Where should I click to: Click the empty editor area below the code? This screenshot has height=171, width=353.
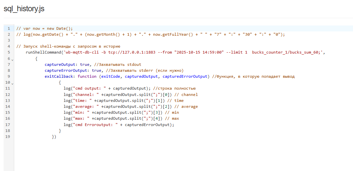[x=181, y=155]
